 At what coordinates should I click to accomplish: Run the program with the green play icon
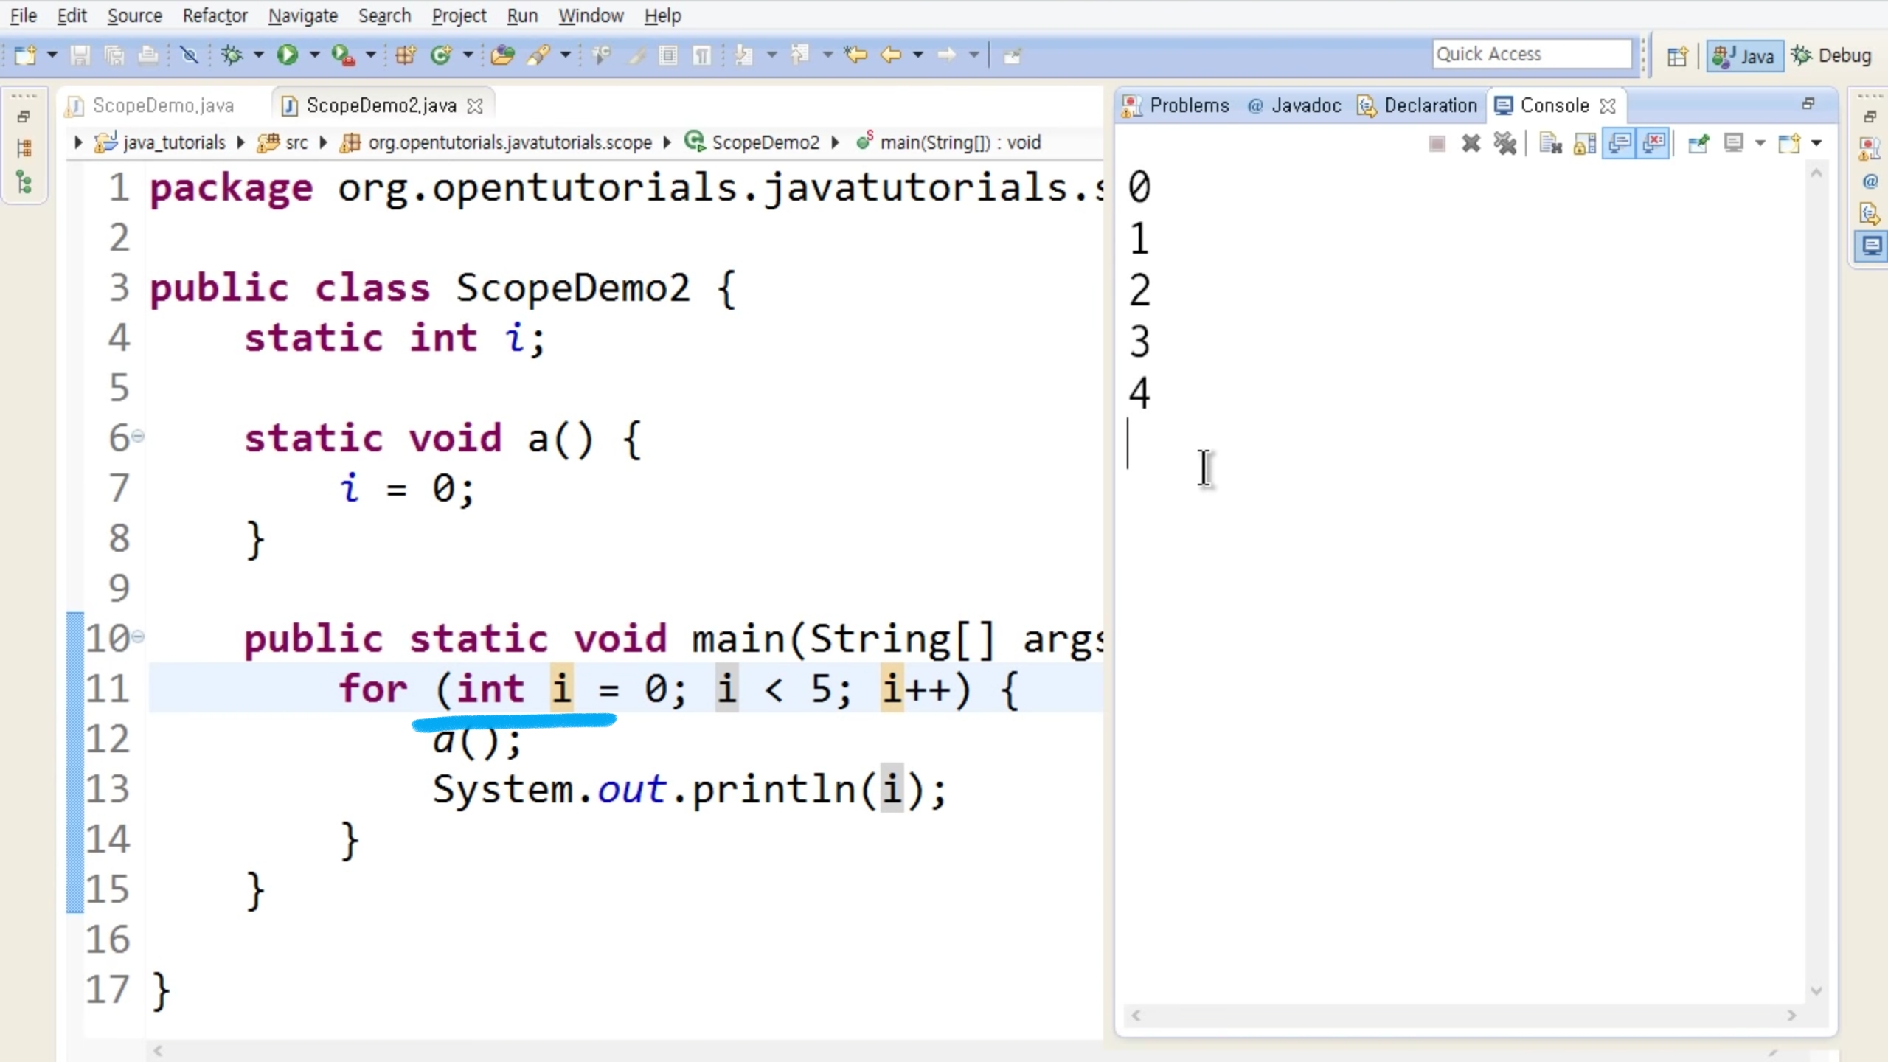click(x=288, y=55)
